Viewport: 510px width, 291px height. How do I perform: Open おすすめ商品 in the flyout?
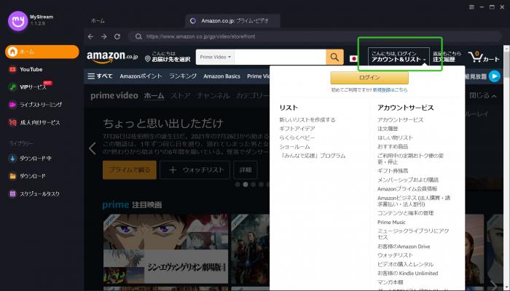[393, 147]
